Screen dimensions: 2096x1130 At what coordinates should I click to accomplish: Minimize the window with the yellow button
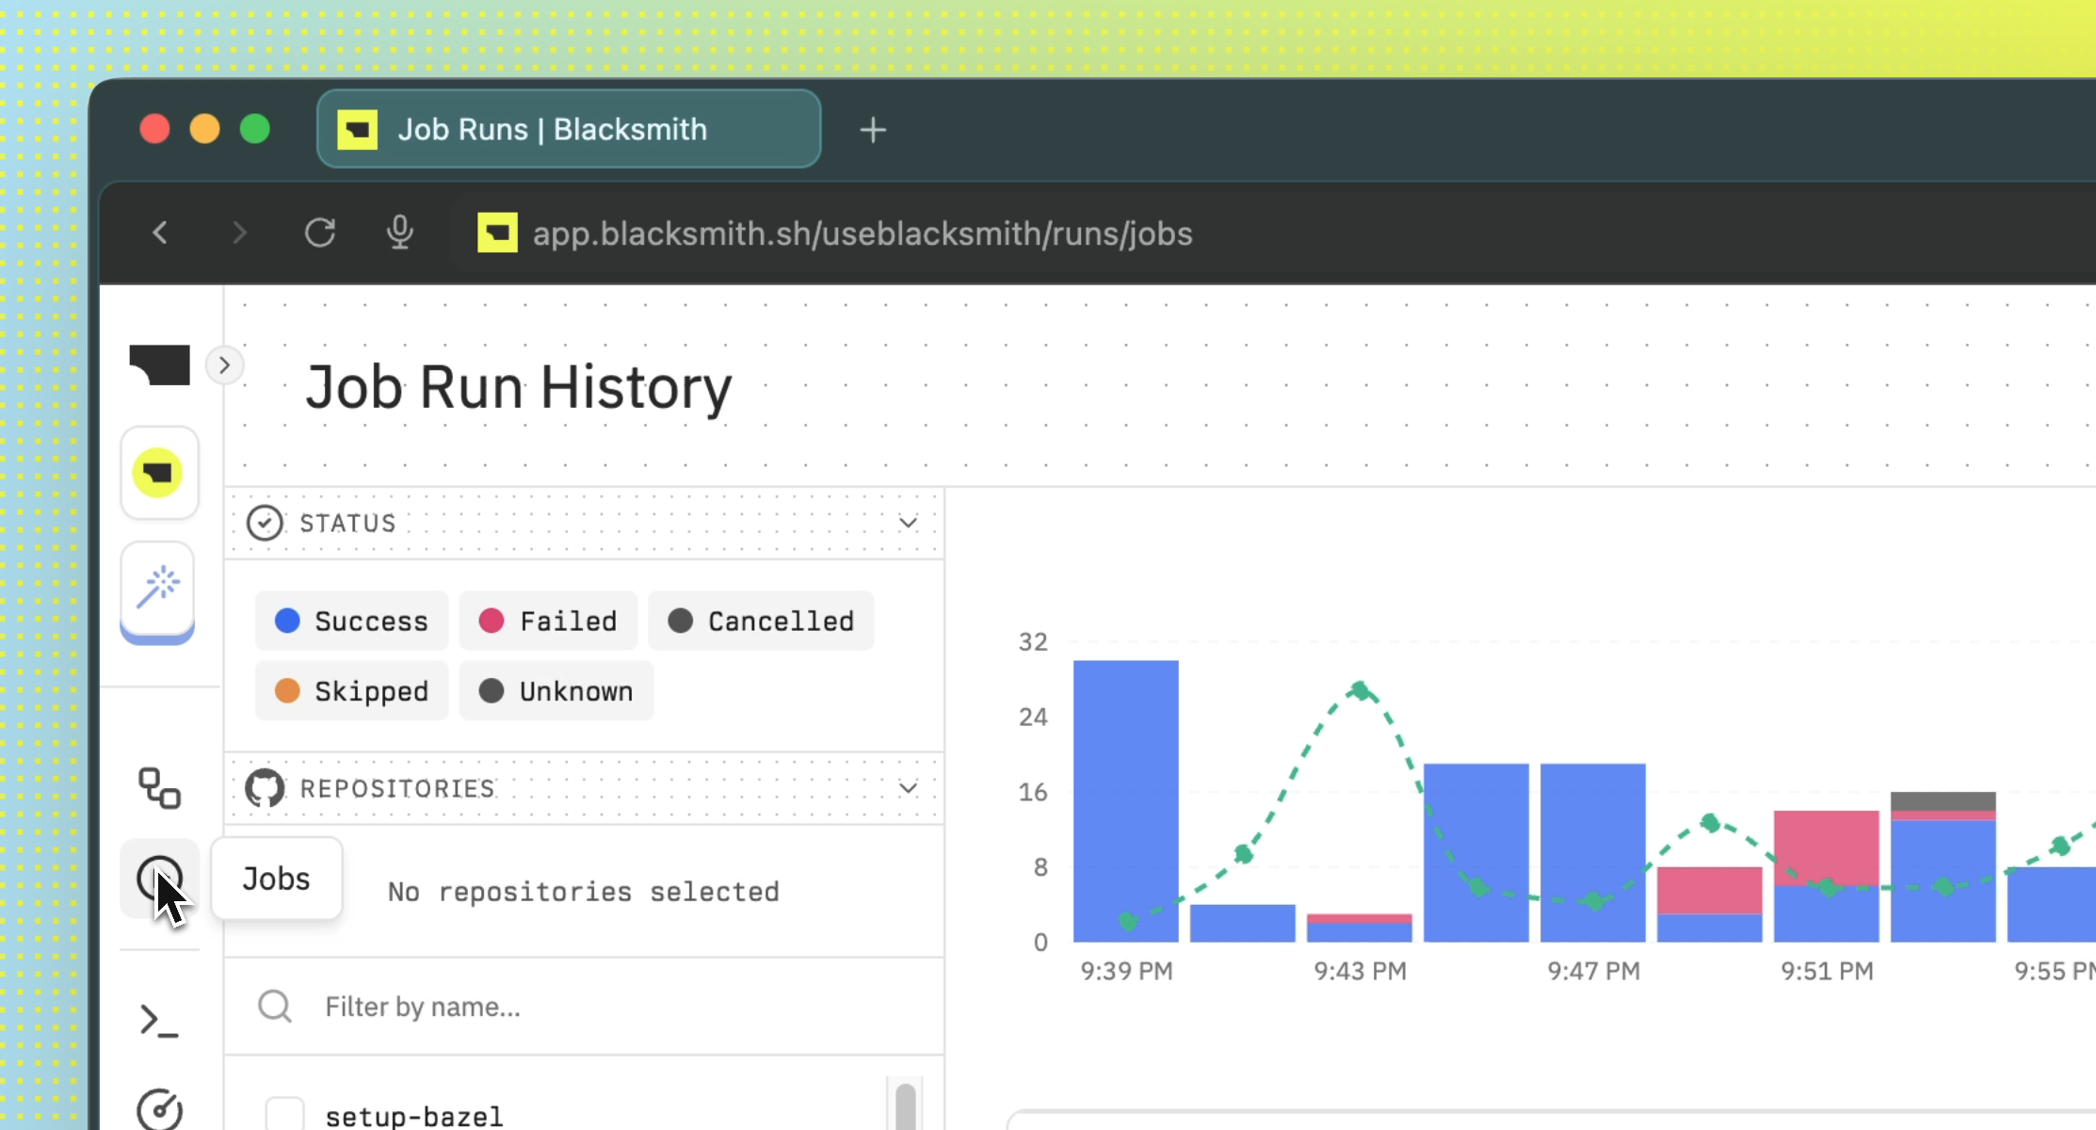(x=204, y=128)
